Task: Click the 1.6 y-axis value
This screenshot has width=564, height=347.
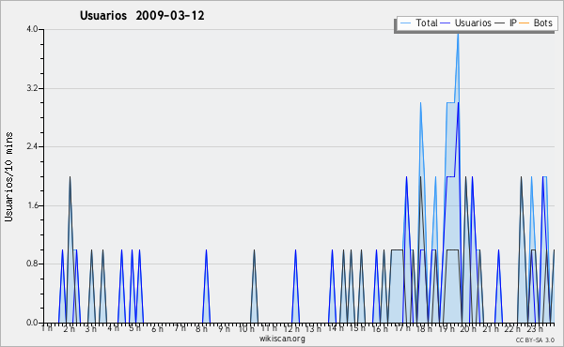Action: click(x=32, y=205)
